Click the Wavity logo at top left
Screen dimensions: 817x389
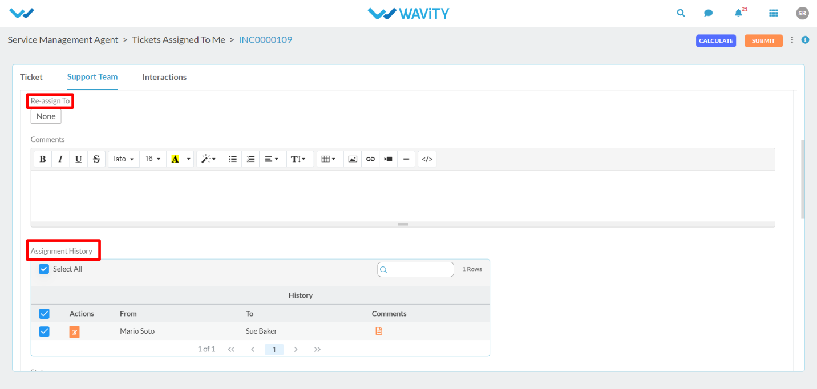point(22,13)
